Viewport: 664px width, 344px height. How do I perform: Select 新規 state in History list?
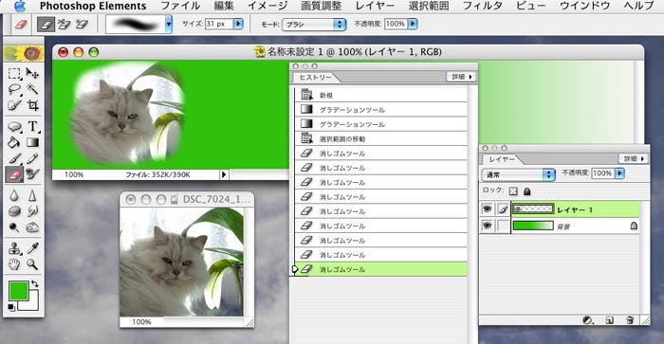(x=381, y=95)
